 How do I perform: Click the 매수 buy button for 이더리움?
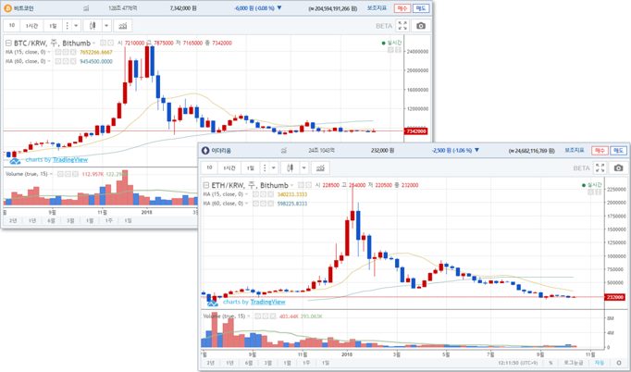[600, 151]
